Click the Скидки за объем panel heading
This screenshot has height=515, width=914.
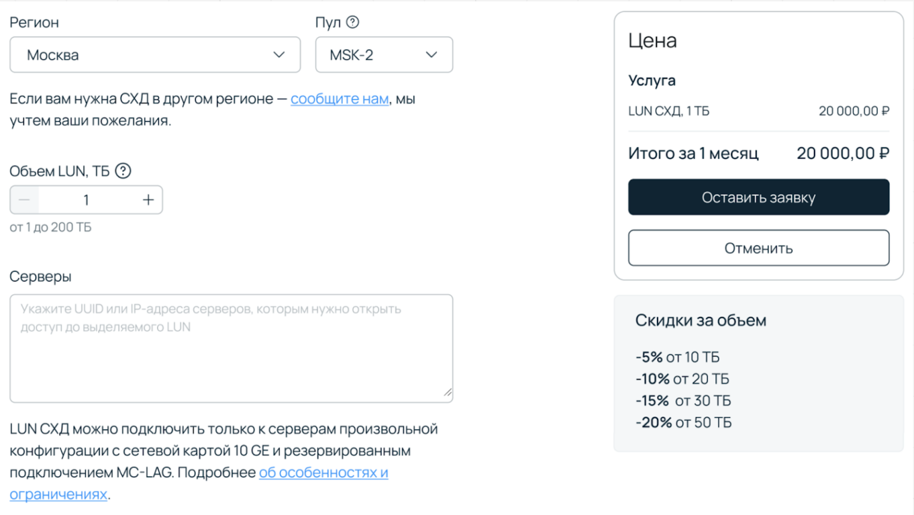[701, 320]
